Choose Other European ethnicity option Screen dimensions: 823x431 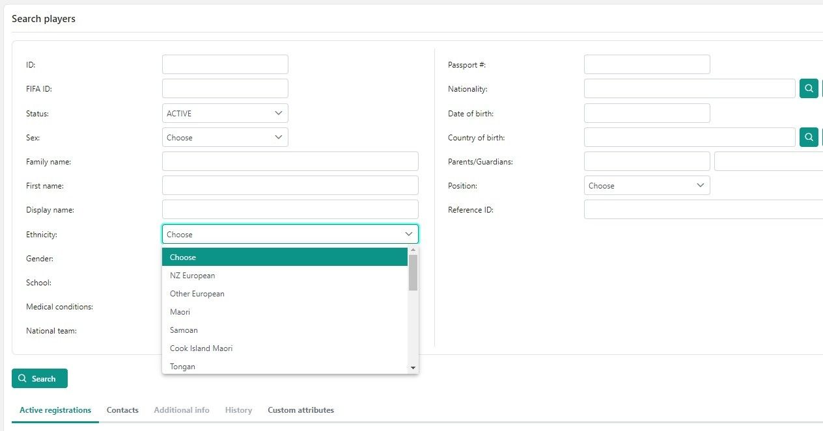[197, 294]
